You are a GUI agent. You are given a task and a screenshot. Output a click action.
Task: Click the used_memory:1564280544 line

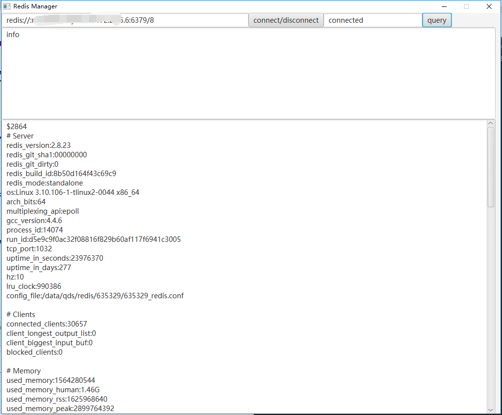pos(50,380)
